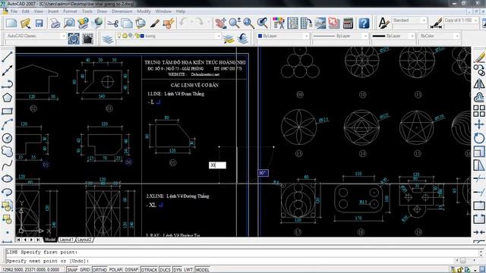486x273 pixels.
Task: Click the Pan realtime hand icon
Action: pos(220,24)
